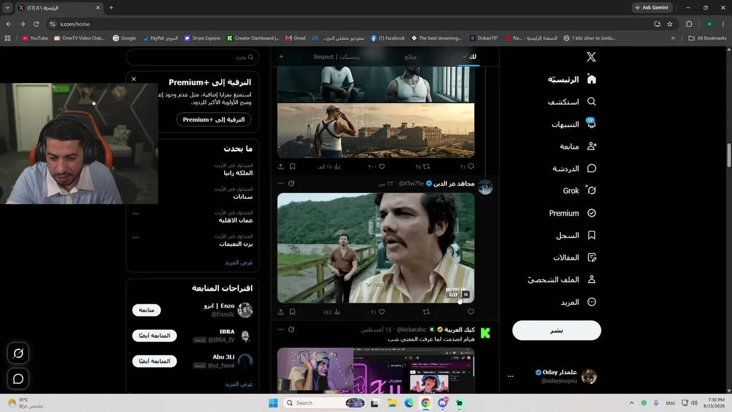Share the prison image post
The width and height of the screenshot is (732, 412).
point(281,167)
